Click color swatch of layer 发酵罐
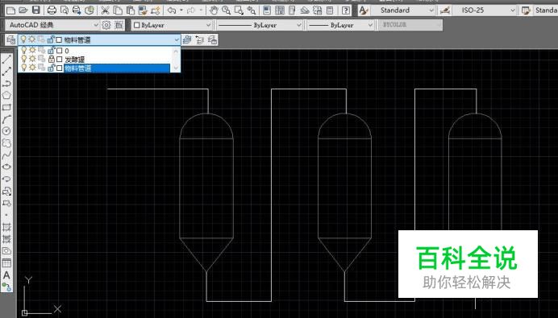This screenshot has height=318, width=558. tap(60, 59)
